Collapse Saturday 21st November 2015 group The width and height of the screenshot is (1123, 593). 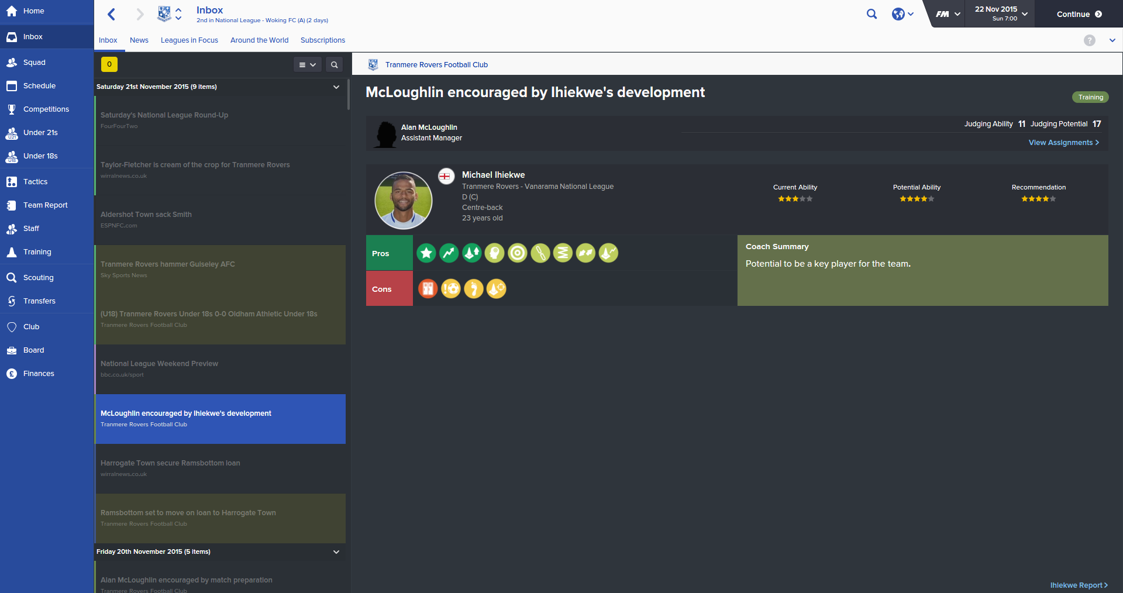click(x=336, y=87)
